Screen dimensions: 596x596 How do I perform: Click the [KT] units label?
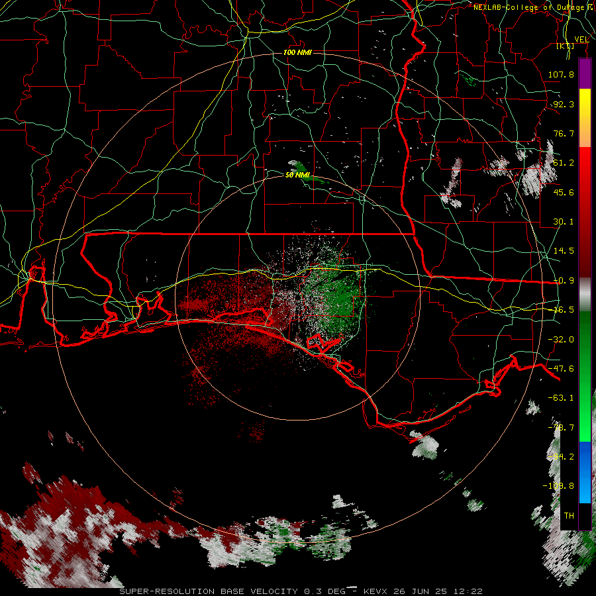[566, 46]
